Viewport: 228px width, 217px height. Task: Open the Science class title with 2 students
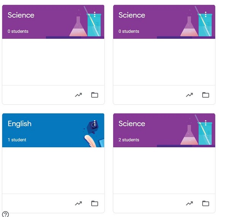coord(131,124)
